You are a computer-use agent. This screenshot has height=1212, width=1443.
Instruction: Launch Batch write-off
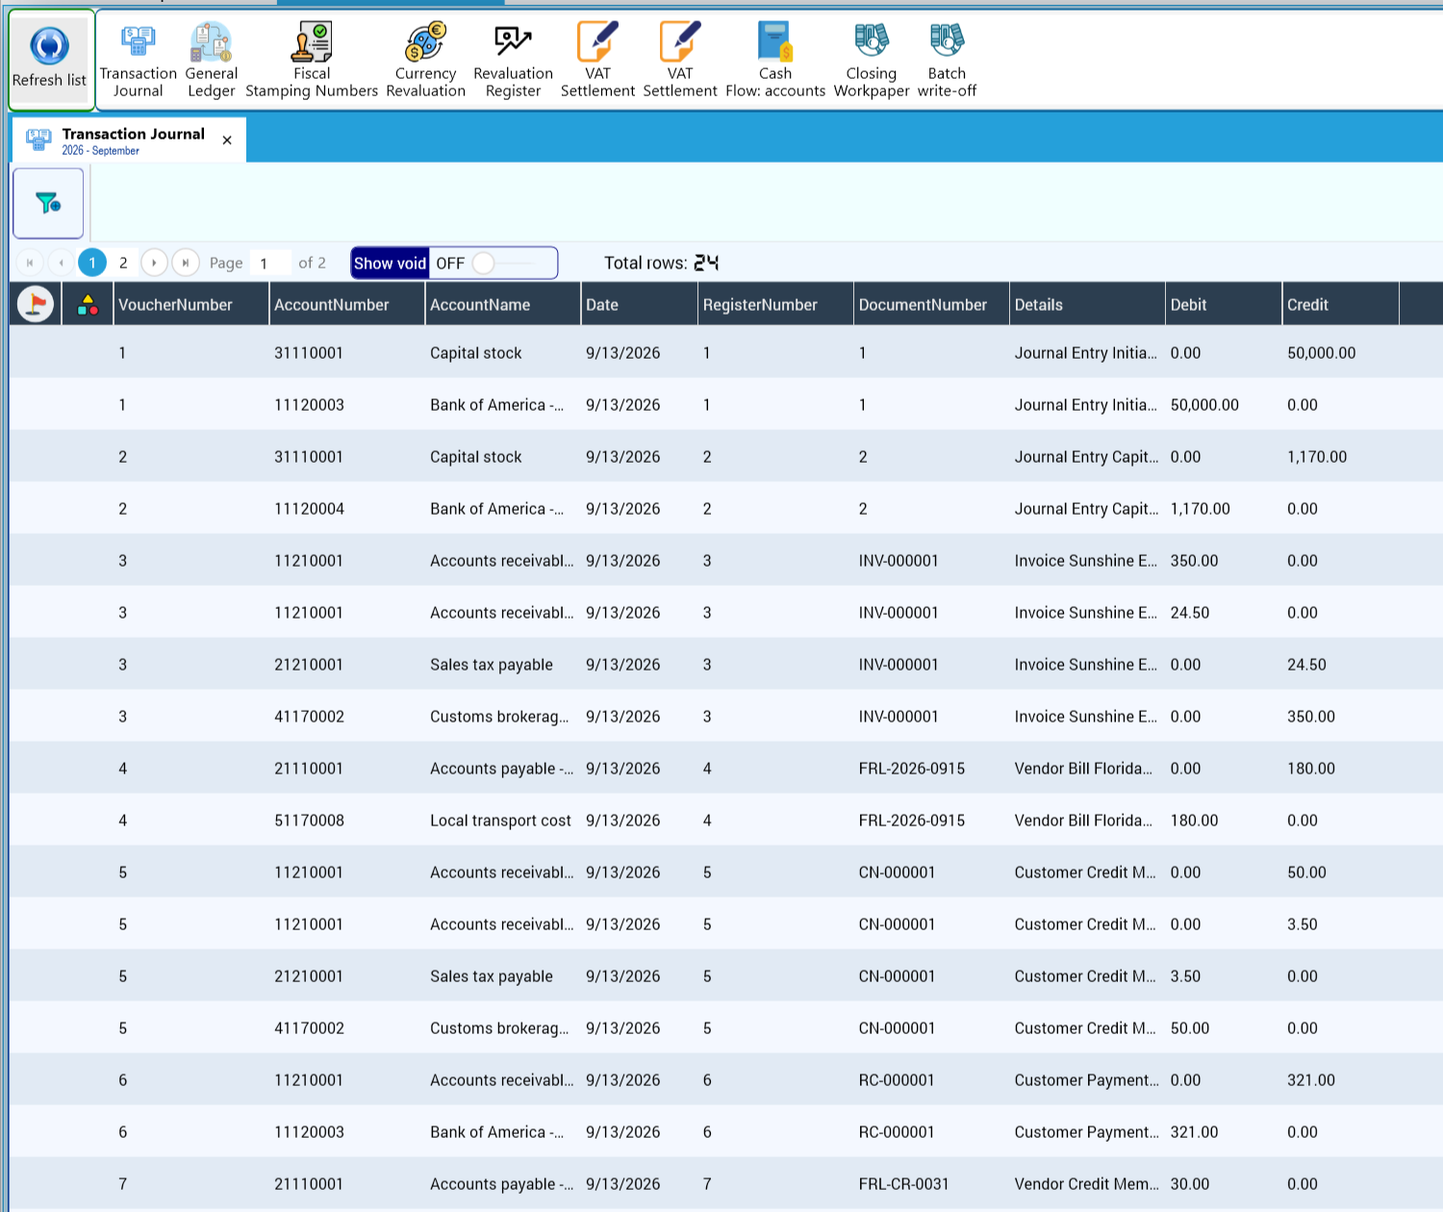[947, 62]
